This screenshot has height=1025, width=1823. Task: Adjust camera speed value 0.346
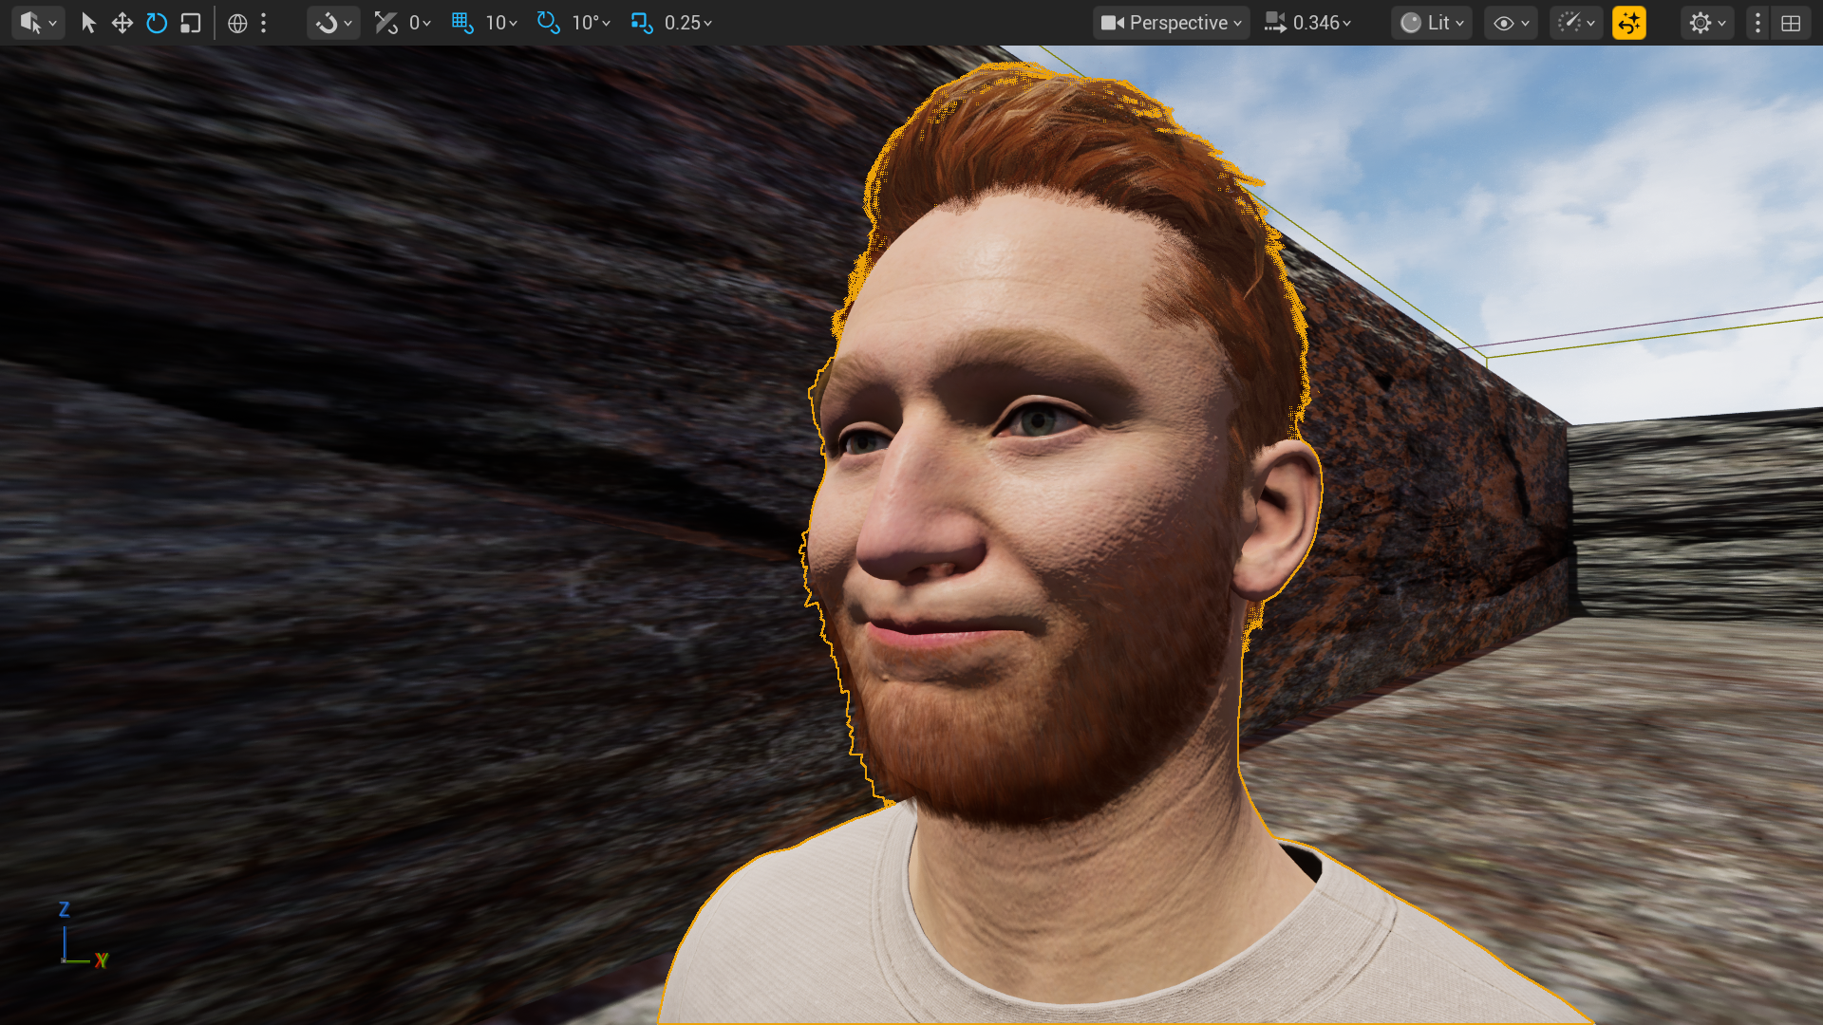tap(1308, 23)
